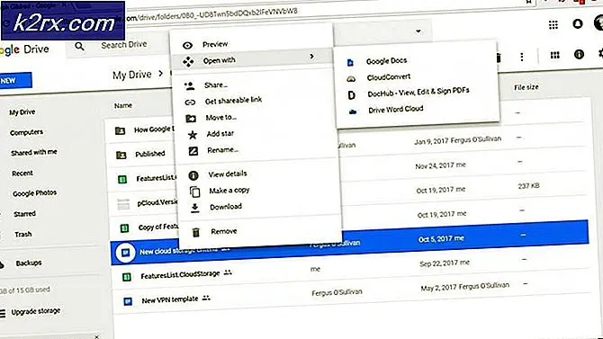Viewport: 603px width, 339px height.
Task: Click the Move to folder icon
Action: coord(191,119)
